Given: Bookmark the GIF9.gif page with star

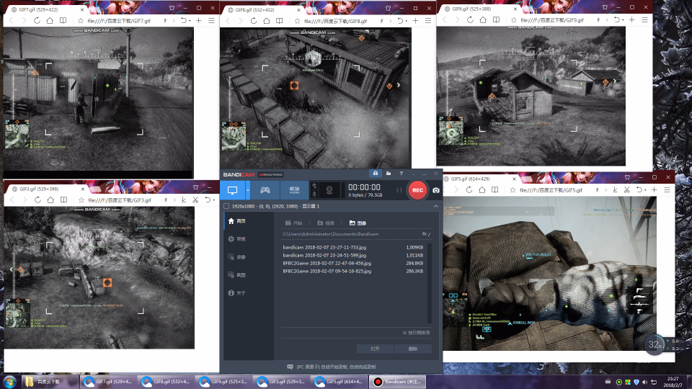Looking at the screenshot, I should click(514, 20).
